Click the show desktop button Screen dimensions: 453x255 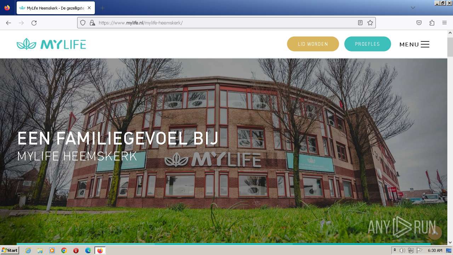[x=449, y=250]
